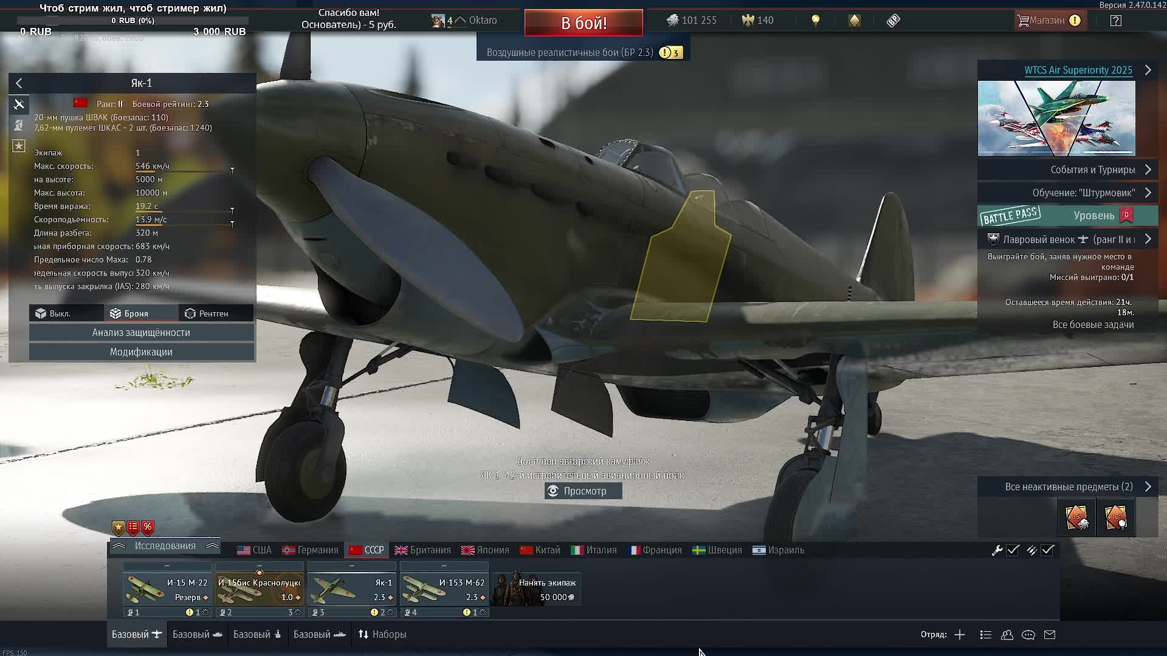Image resolution: width=1167 pixels, height=656 pixels.
Task: Click the red percent discount badge
Action: [x=148, y=528]
